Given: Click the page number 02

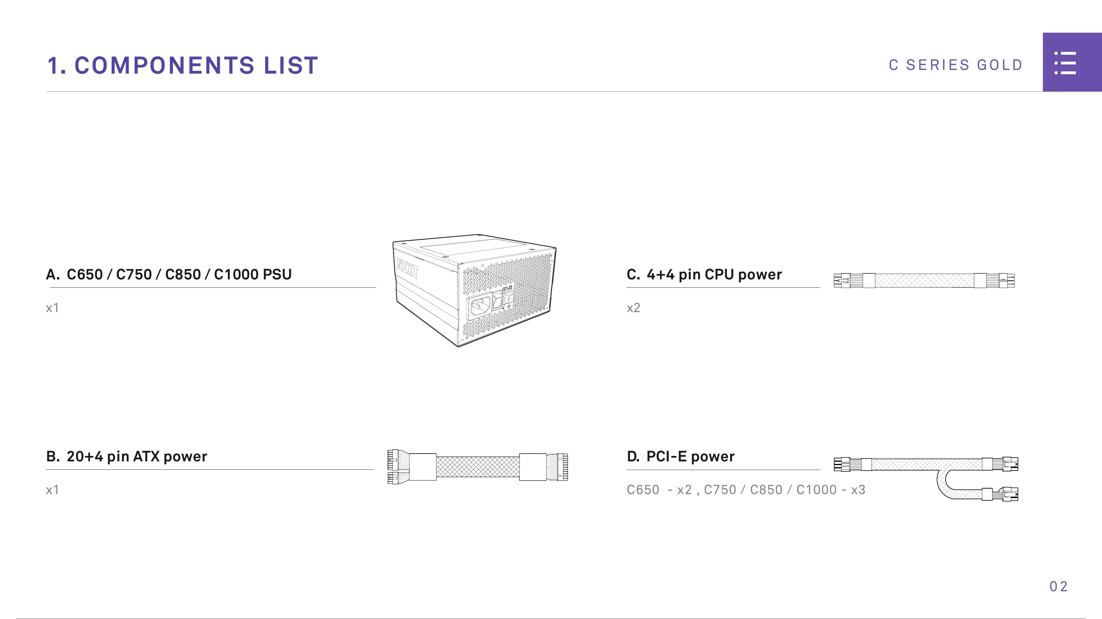Looking at the screenshot, I should click(x=1059, y=586).
